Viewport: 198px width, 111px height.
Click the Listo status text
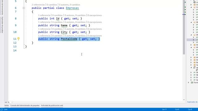[6, 109]
